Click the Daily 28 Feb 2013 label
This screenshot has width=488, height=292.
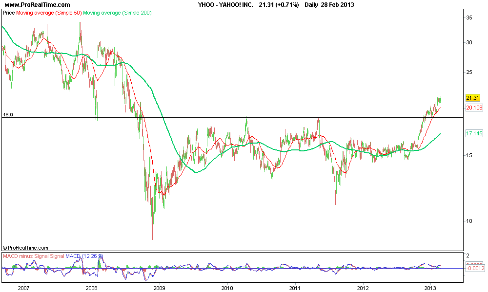329,5
